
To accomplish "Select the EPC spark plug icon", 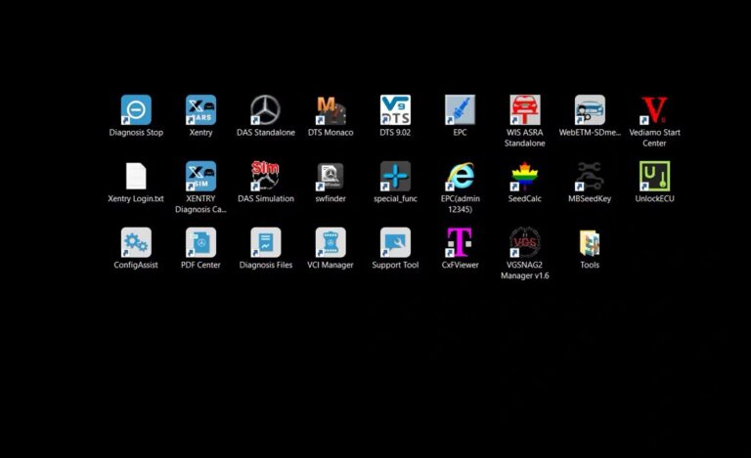I will click(460, 110).
